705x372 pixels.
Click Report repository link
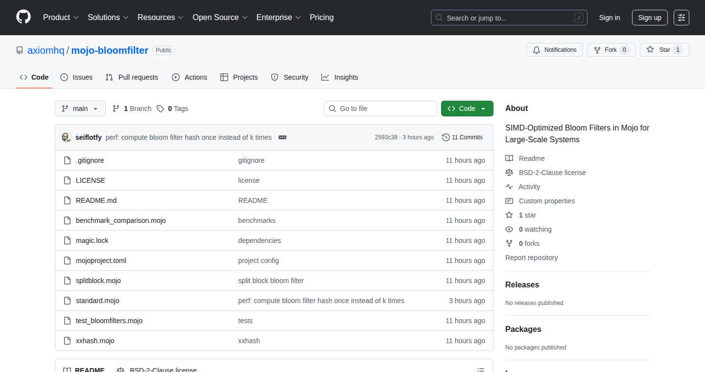(x=531, y=258)
